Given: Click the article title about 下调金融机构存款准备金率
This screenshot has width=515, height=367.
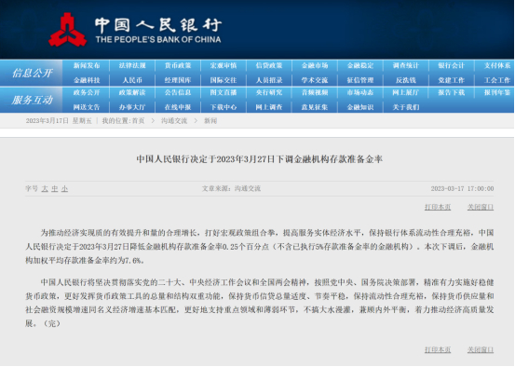Looking at the screenshot, I should (260, 159).
